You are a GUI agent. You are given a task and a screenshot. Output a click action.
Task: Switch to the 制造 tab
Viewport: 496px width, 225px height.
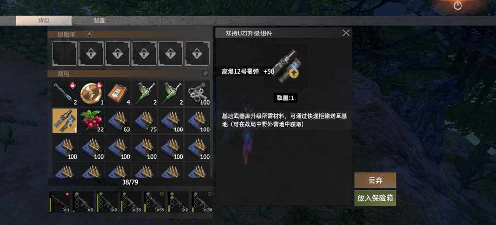[99, 21]
